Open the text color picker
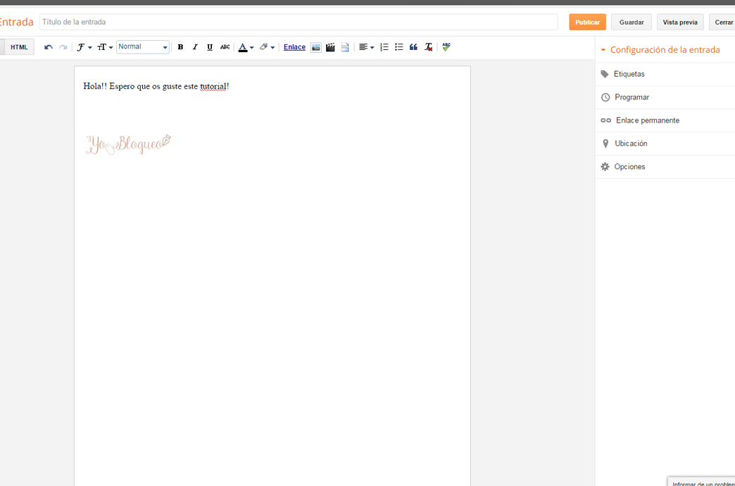The height and width of the screenshot is (486, 735). pyautogui.click(x=246, y=47)
